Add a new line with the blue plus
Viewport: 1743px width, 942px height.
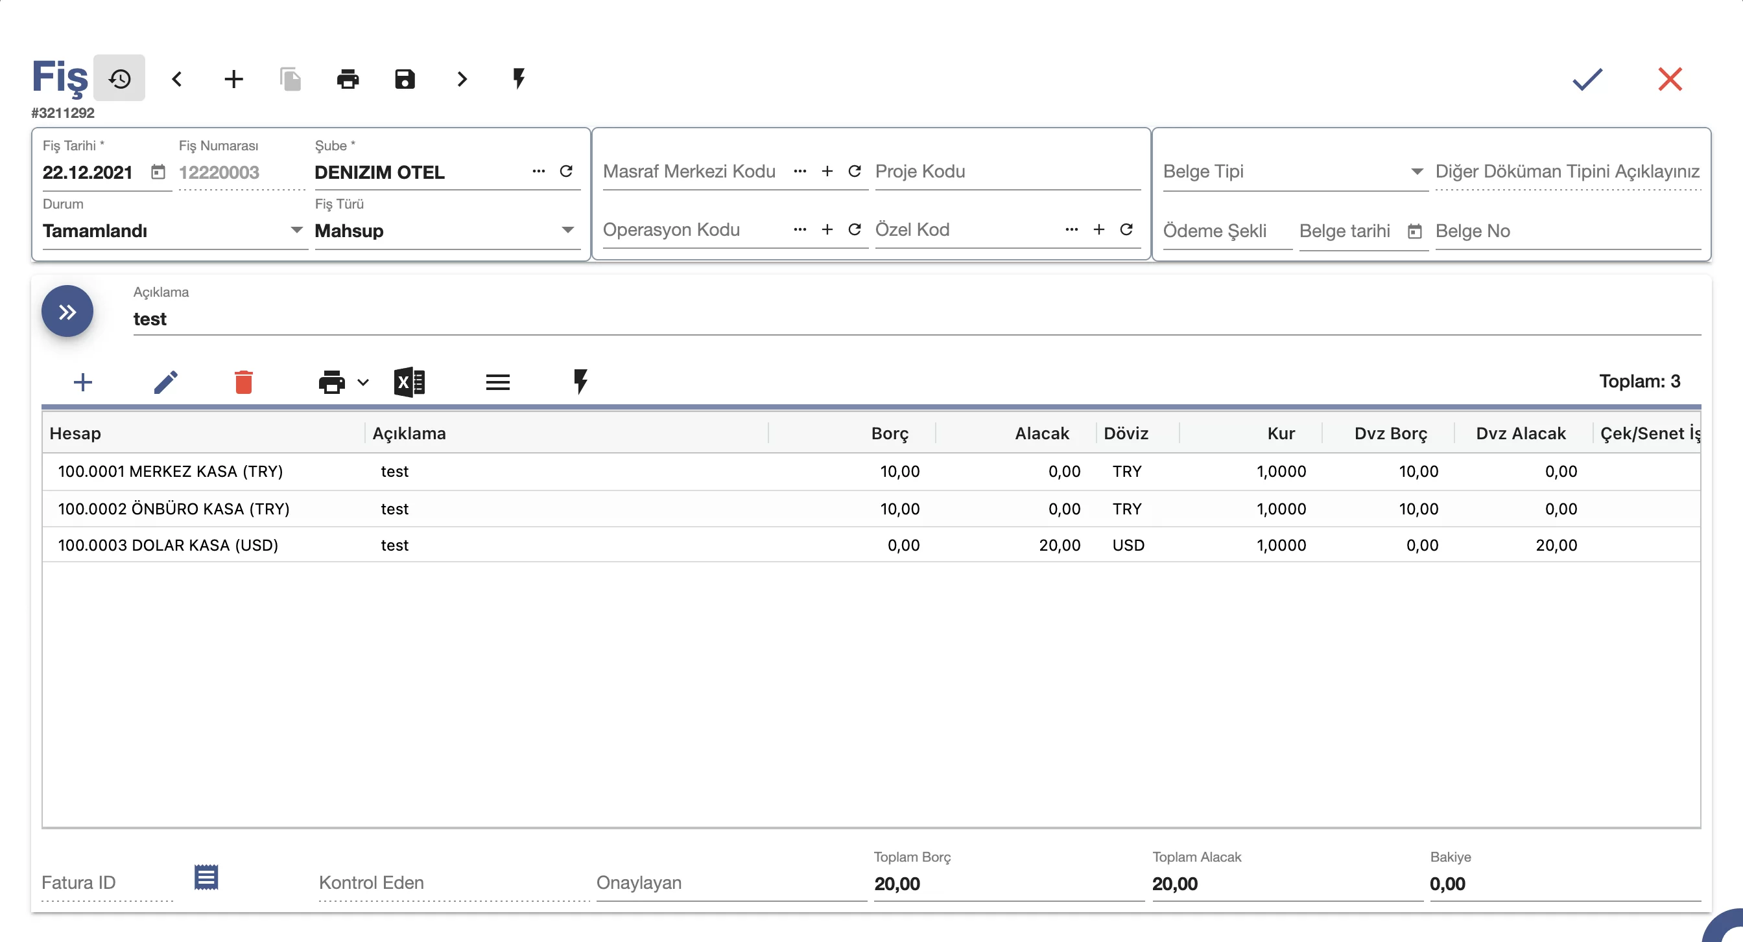pos(82,382)
